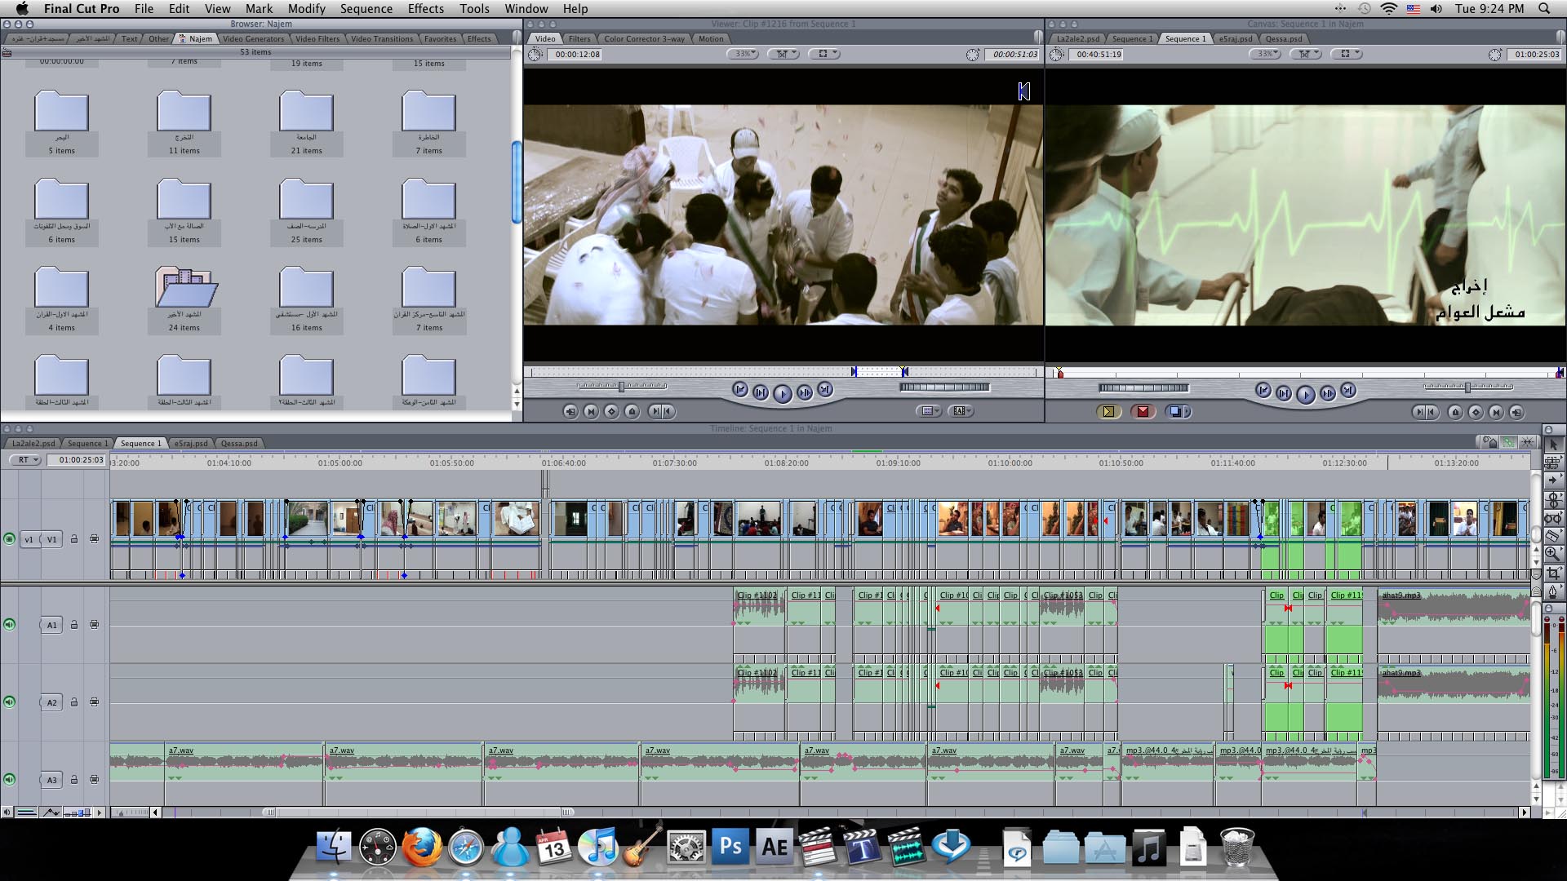Go to next edit in Viewer
Viewport: 1567px width, 881px height.
825,391
